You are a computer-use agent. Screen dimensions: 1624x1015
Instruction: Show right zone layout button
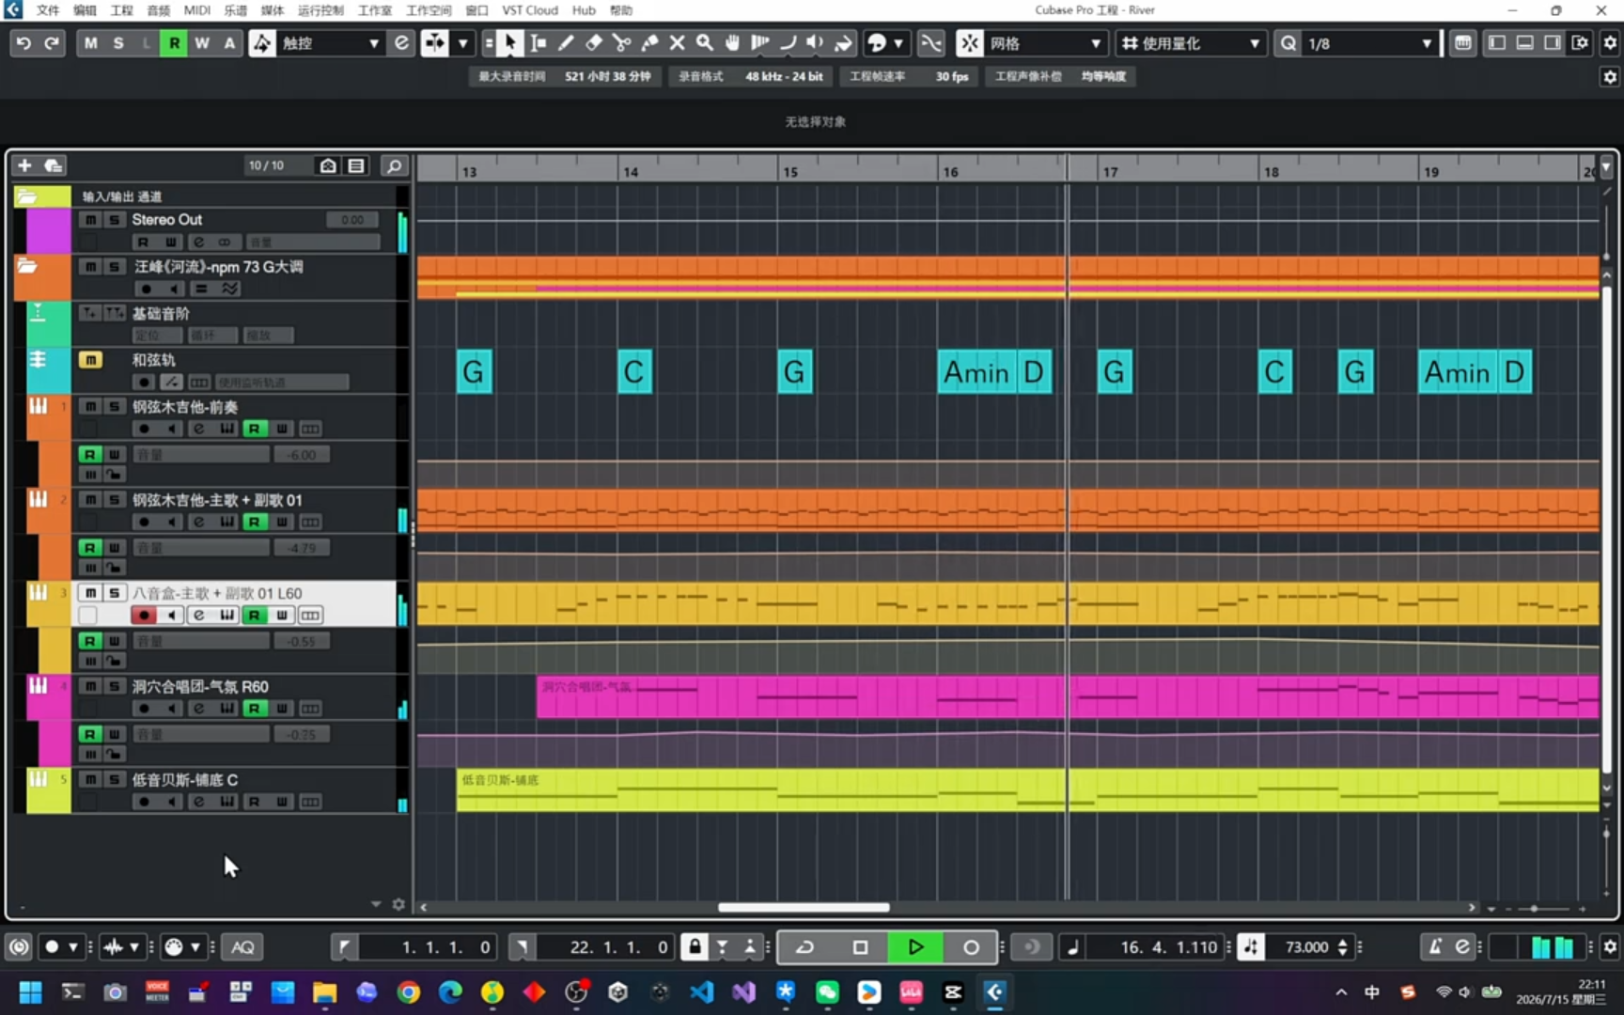coord(1552,43)
